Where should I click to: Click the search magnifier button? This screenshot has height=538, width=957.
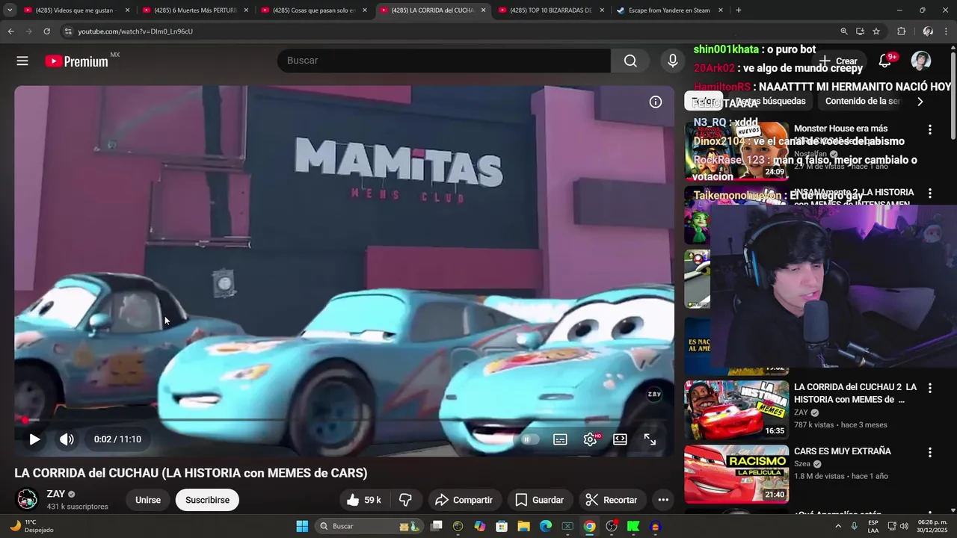(630, 61)
